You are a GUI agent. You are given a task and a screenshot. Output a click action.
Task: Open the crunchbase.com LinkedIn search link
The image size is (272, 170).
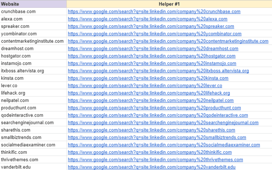[154, 12]
